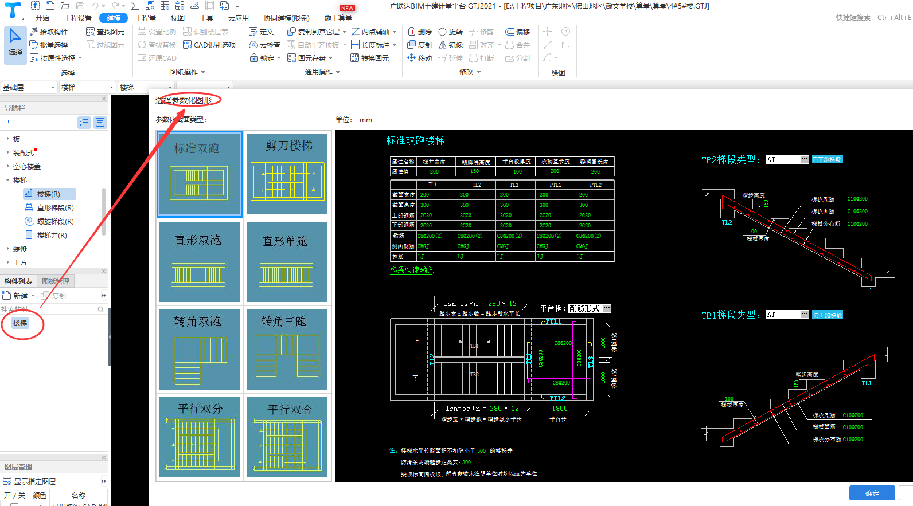Click the 镜像 mirror tool
The width and height of the screenshot is (913, 506).
click(x=451, y=45)
